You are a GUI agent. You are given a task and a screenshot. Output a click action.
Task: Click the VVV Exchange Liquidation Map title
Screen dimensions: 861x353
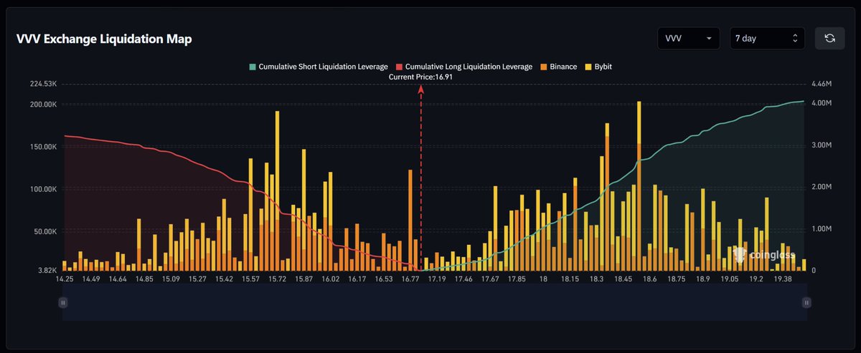(104, 39)
